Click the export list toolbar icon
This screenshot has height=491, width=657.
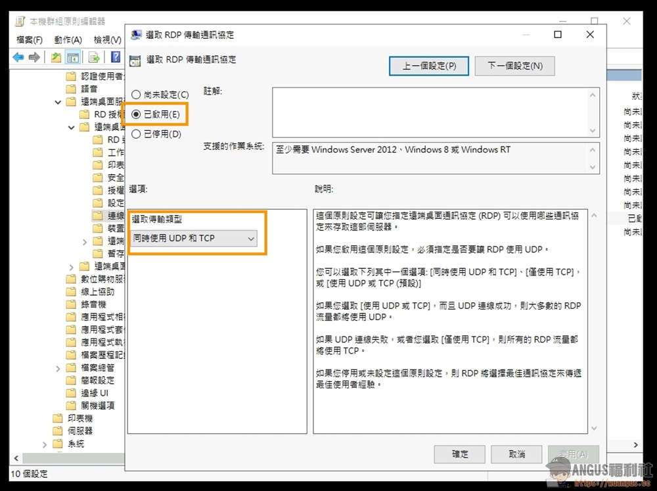(94, 57)
